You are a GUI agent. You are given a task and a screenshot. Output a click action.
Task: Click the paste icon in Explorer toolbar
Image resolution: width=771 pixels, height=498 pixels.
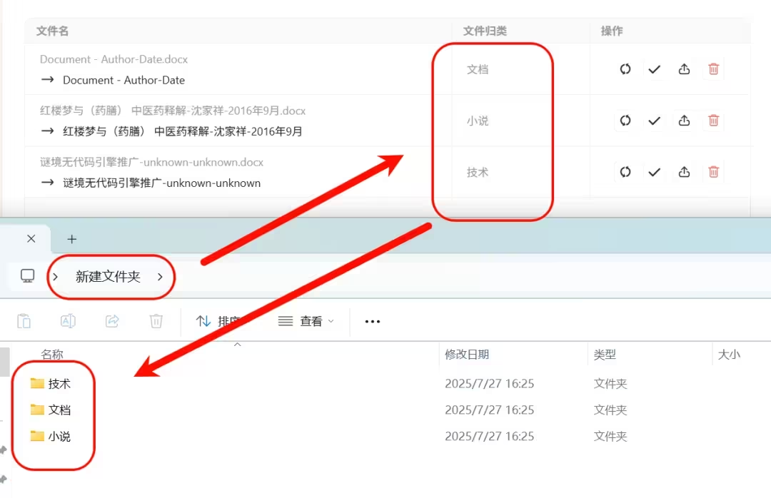(24, 321)
